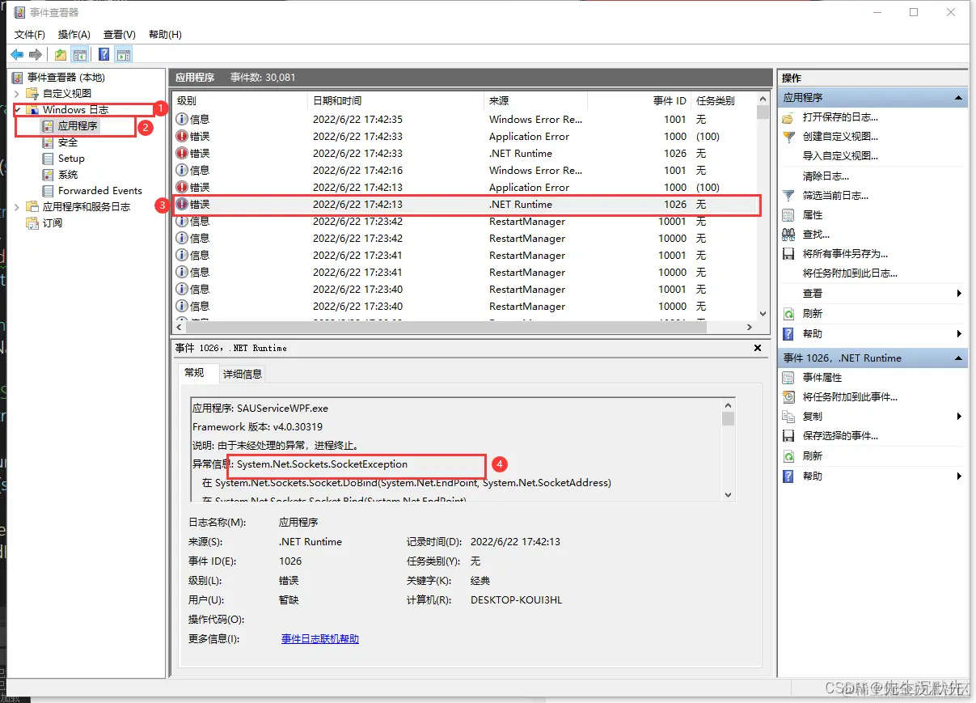Click event list vertical scrollbar down arrow
Image resolution: width=976 pixels, height=703 pixels.
(x=763, y=314)
